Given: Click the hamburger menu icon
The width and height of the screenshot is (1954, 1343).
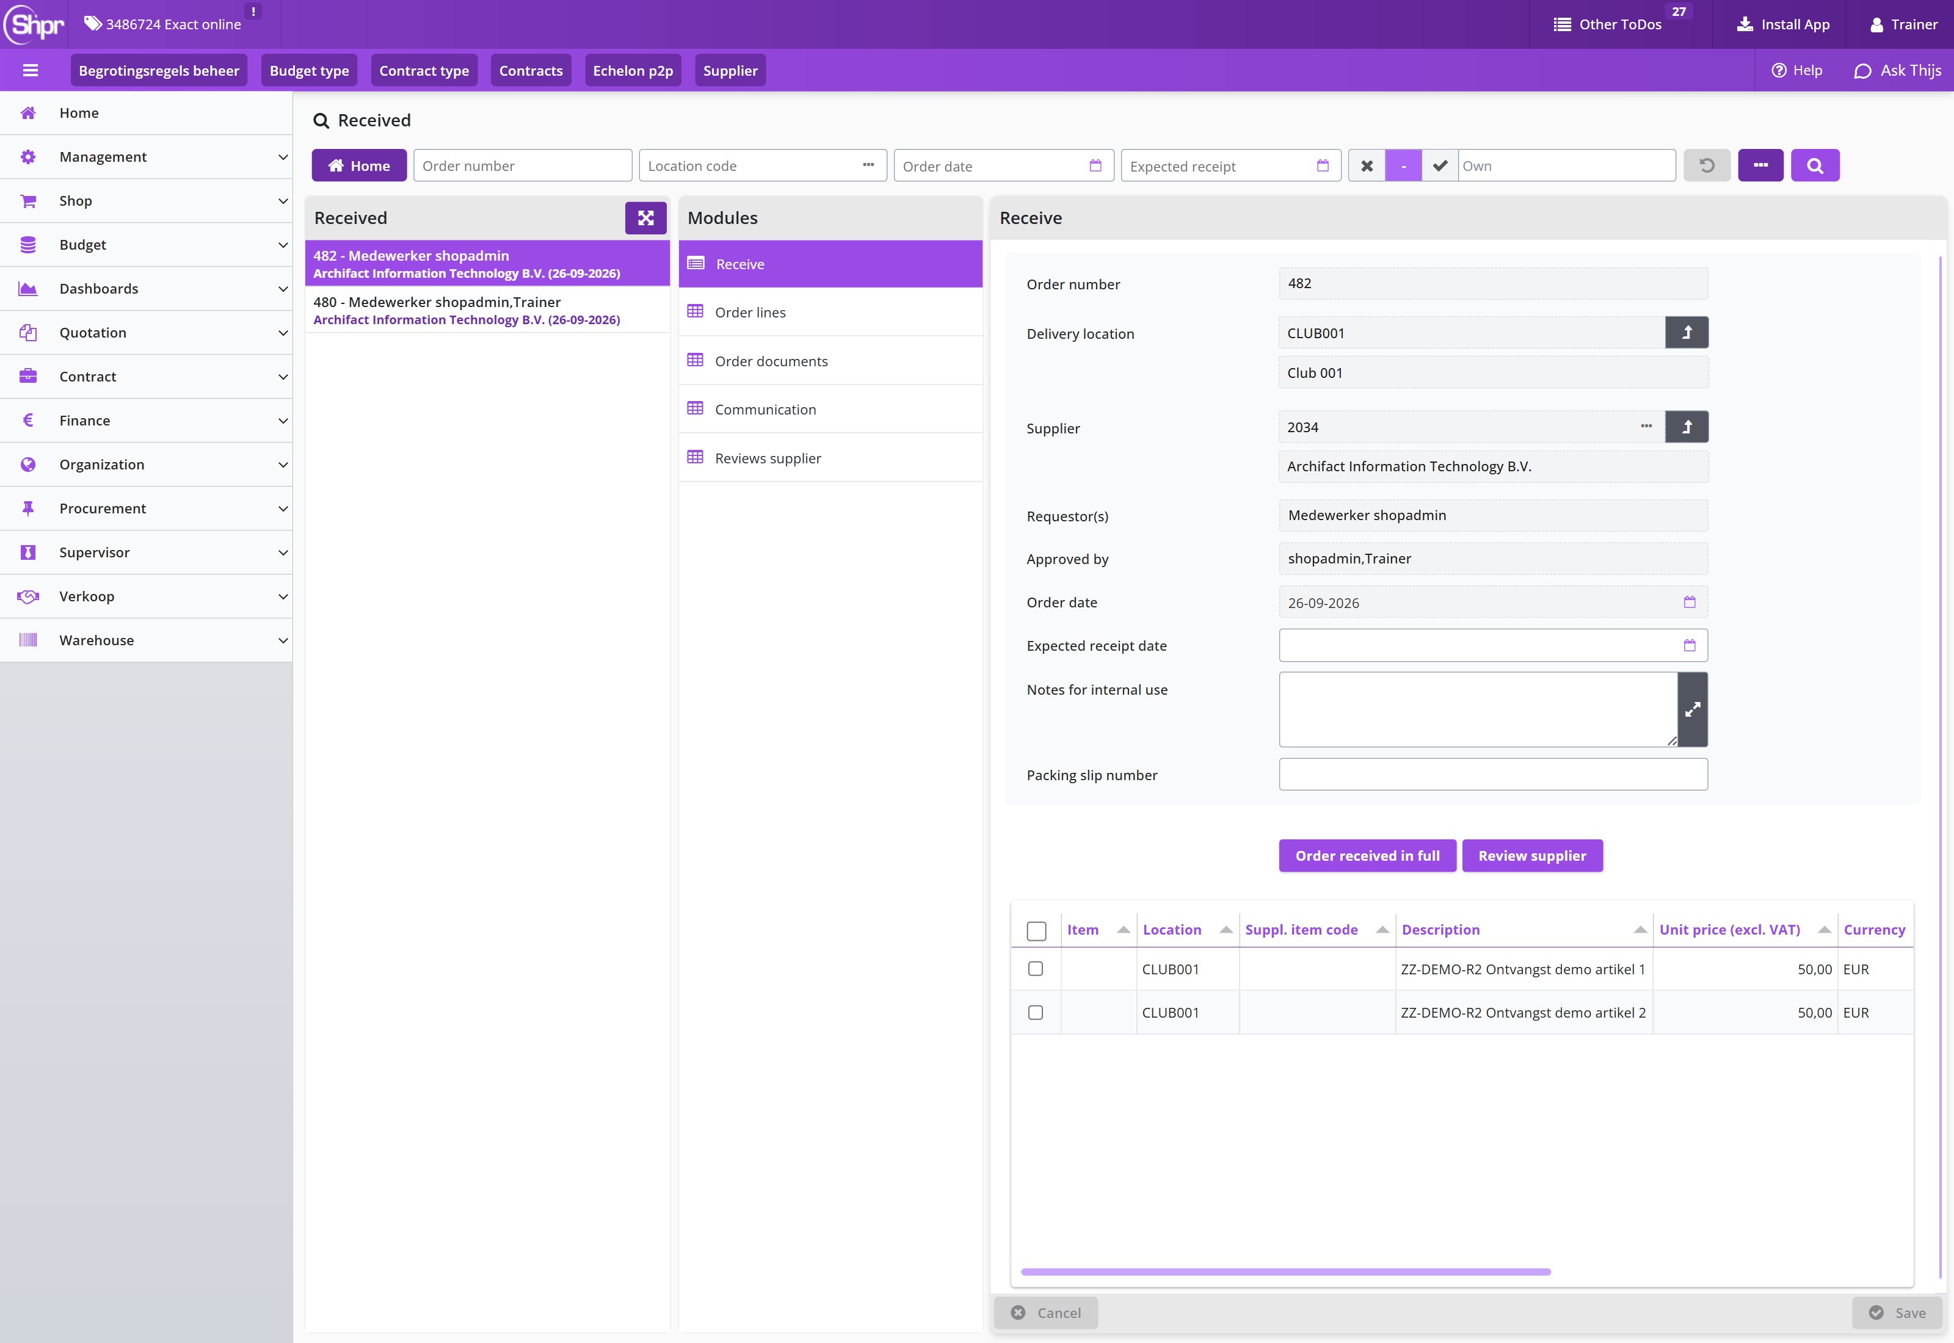Looking at the screenshot, I should 31,71.
